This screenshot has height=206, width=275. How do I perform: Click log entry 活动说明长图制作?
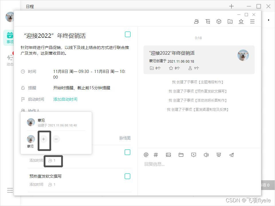click(x=197, y=100)
